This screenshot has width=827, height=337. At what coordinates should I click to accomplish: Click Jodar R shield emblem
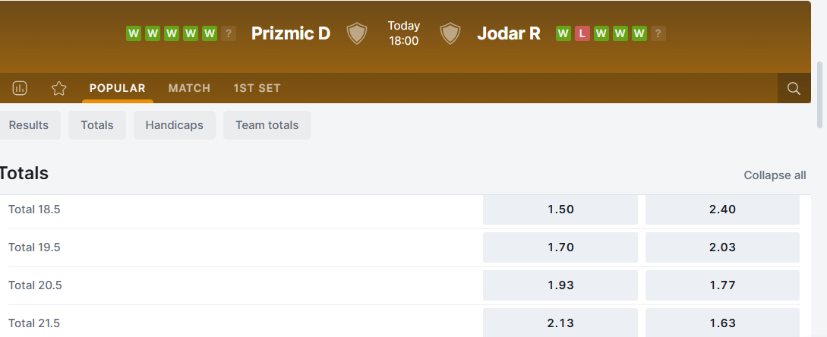pos(450,33)
